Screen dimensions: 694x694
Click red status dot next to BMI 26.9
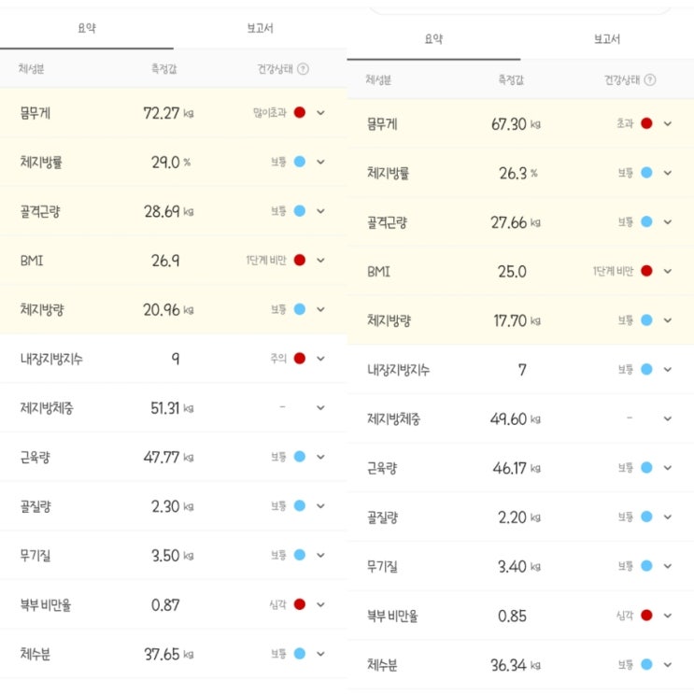point(300,260)
